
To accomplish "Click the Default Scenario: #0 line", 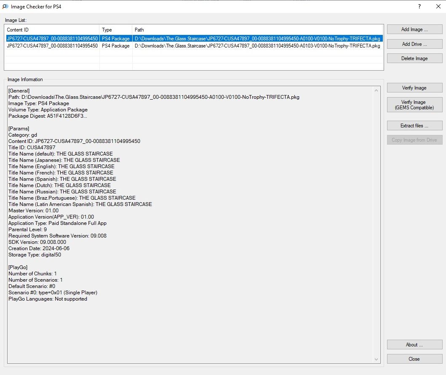I will [32, 286].
